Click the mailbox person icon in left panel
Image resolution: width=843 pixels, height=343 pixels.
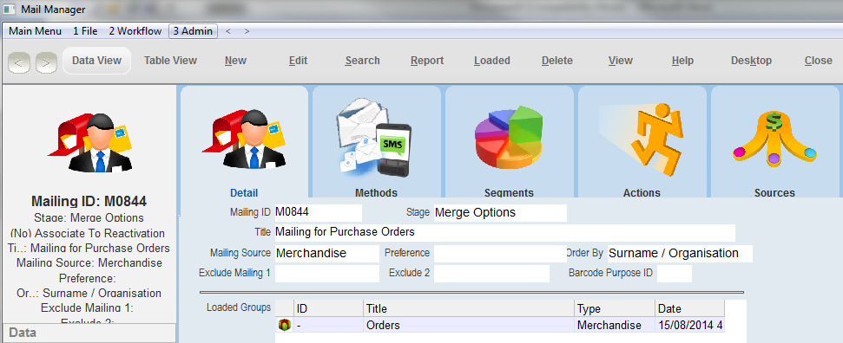[x=89, y=142]
